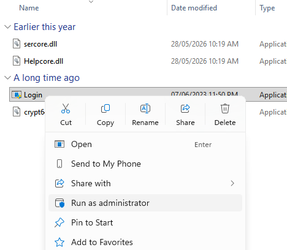This screenshot has height=250, width=287.
Task: Collapse the Earlier this year group
Action: coord(7,27)
